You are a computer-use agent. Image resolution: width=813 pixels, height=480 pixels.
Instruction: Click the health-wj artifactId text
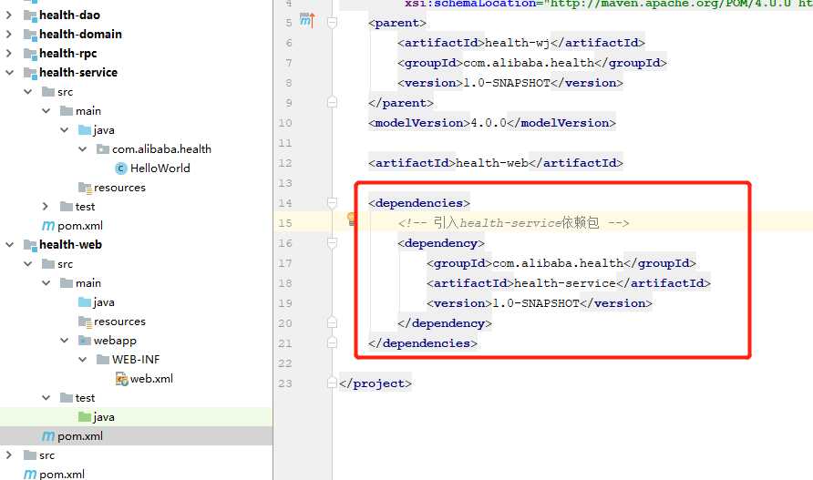pyautogui.click(x=517, y=43)
